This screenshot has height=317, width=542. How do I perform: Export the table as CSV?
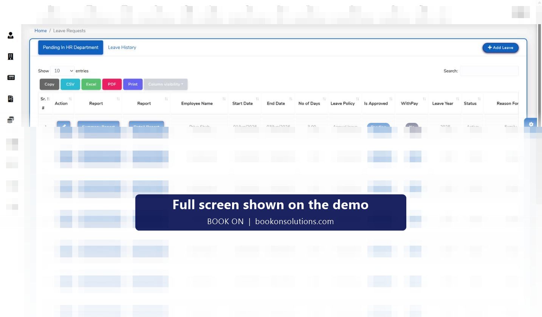coord(70,84)
